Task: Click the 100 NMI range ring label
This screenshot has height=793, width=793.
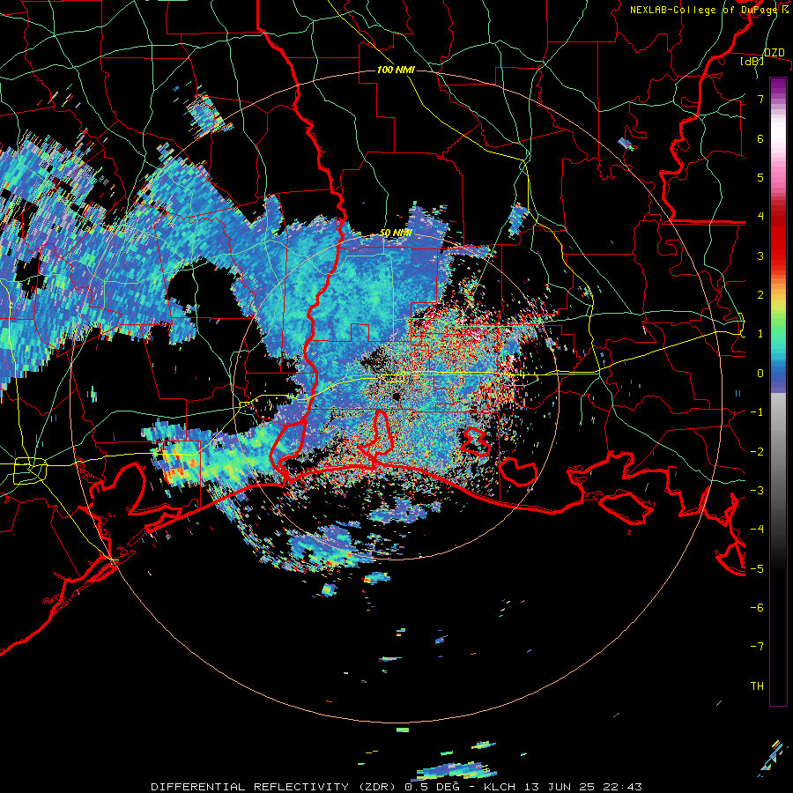Action: [396, 70]
